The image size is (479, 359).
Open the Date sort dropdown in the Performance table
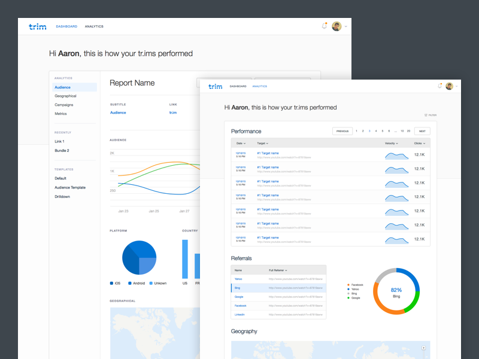(241, 143)
